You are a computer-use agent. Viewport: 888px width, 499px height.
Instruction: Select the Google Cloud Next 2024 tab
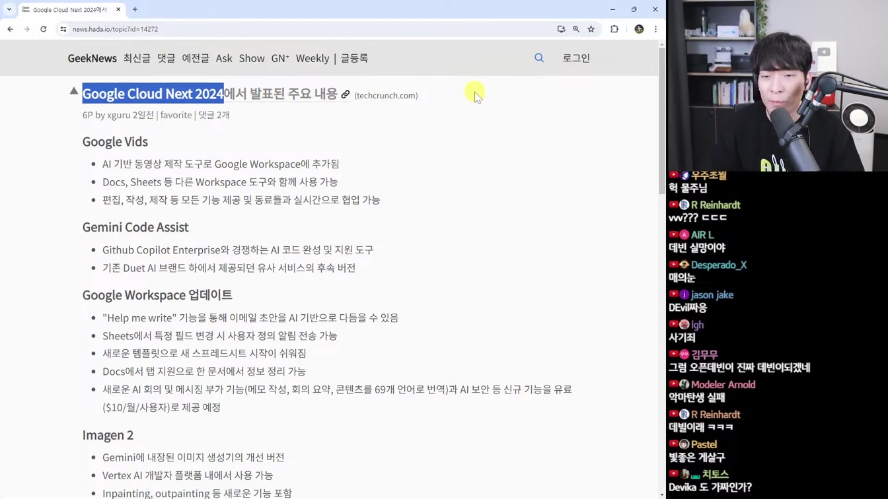coord(70,10)
